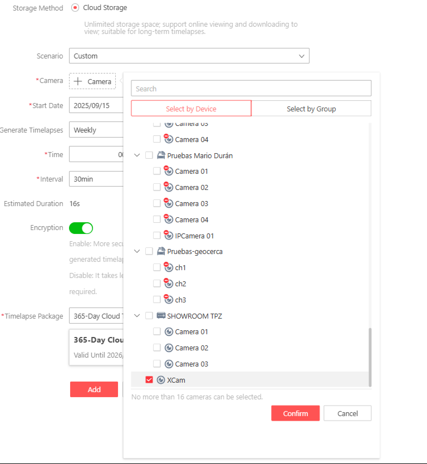This screenshot has width=427, height=464.
Task: Collapse the SHOWROOM TPZ tree node
Action: pyautogui.click(x=137, y=316)
